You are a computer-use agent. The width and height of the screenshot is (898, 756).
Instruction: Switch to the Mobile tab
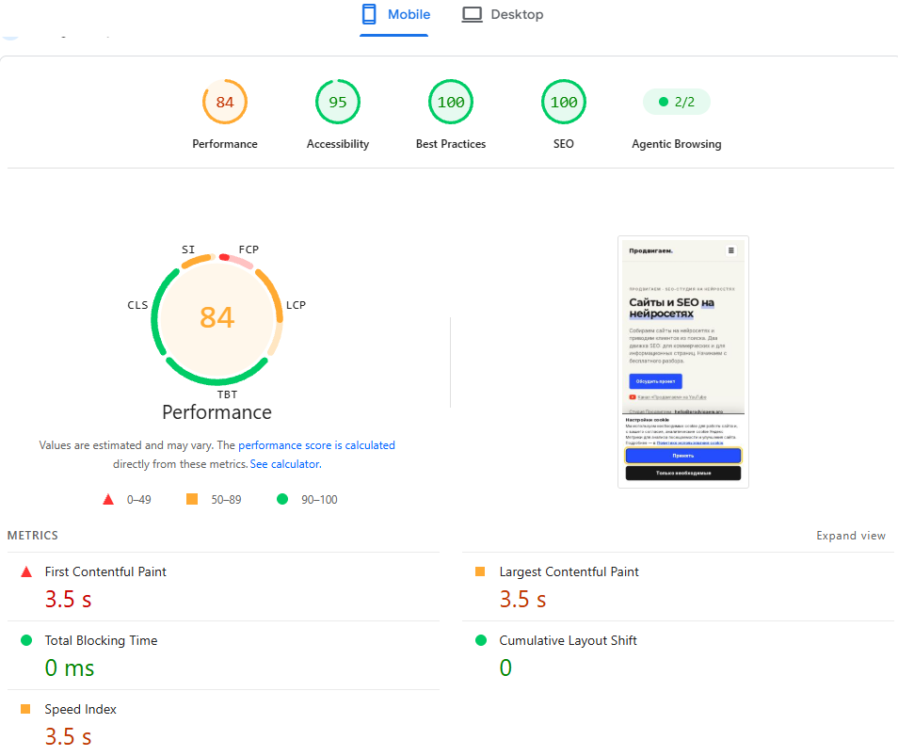pyautogui.click(x=394, y=15)
